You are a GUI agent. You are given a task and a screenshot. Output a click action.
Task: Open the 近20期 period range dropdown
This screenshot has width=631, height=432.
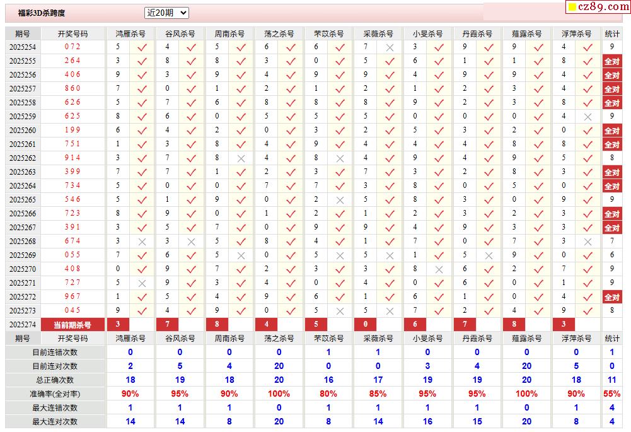click(166, 13)
